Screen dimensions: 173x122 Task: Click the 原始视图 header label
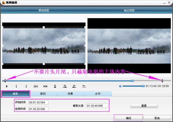tap(44, 10)
